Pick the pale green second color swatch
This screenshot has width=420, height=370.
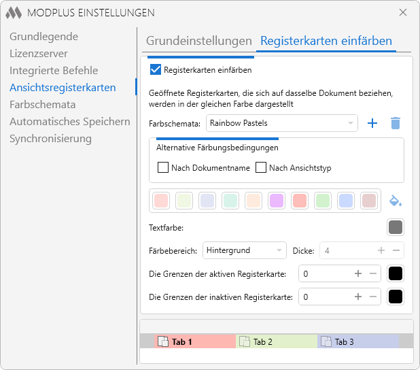[x=184, y=201]
